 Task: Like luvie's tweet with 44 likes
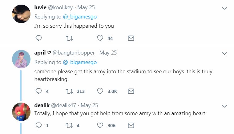(100, 38)
